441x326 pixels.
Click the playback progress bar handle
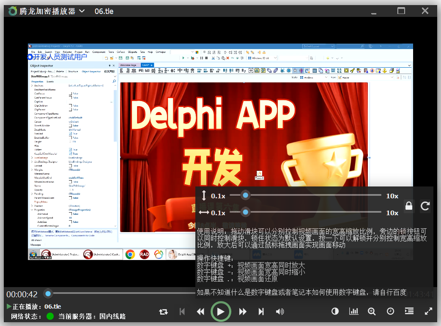point(48,293)
